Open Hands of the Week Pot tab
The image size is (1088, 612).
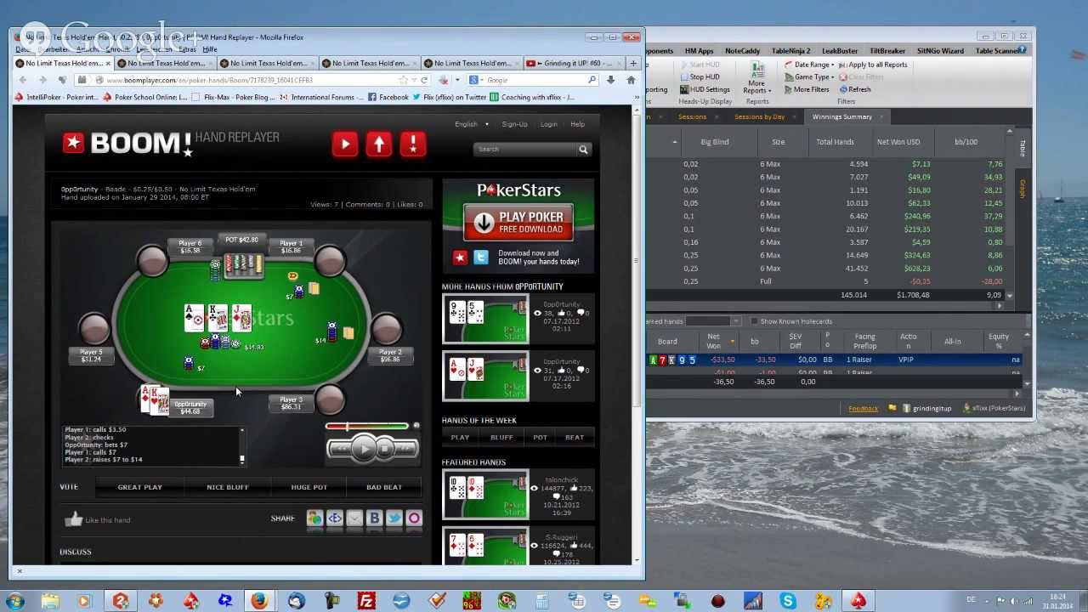pyautogui.click(x=540, y=437)
